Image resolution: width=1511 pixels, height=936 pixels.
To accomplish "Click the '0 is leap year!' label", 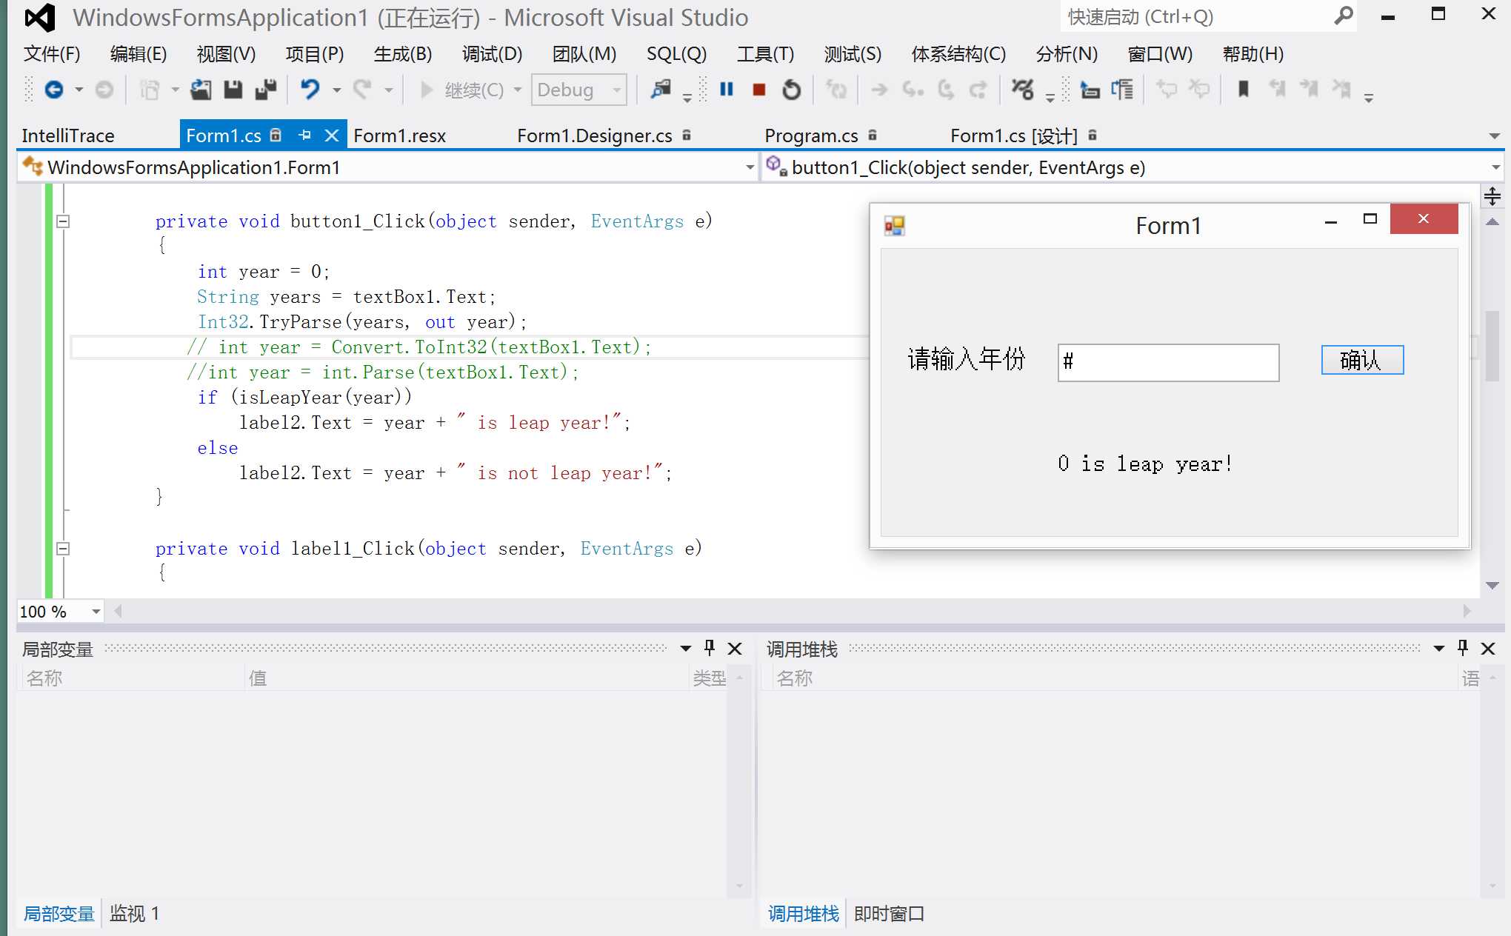I will [x=1145, y=464].
